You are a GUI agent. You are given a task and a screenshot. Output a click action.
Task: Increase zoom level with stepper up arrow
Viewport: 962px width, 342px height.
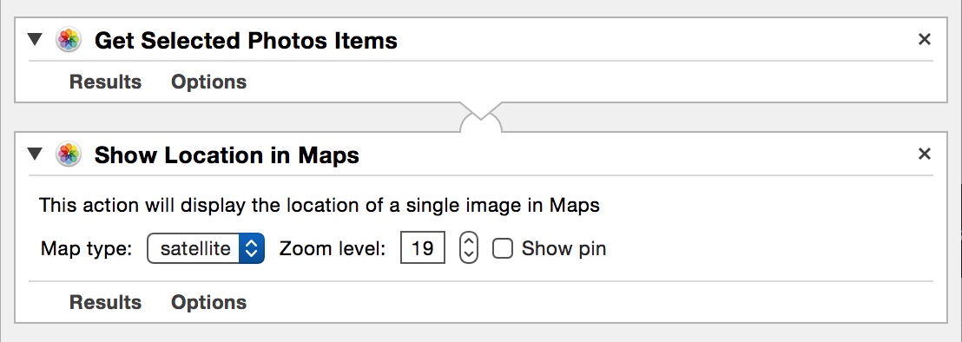[x=469, y=240]
